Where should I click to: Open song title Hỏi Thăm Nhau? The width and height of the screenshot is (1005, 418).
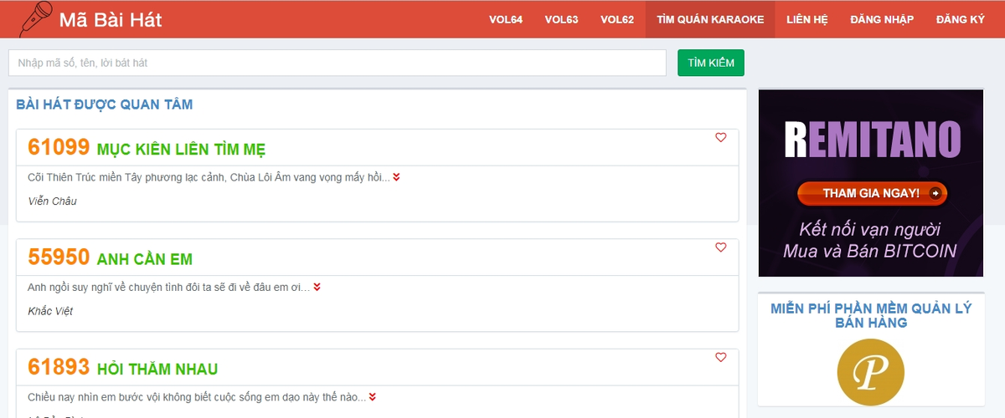point(157,369)
